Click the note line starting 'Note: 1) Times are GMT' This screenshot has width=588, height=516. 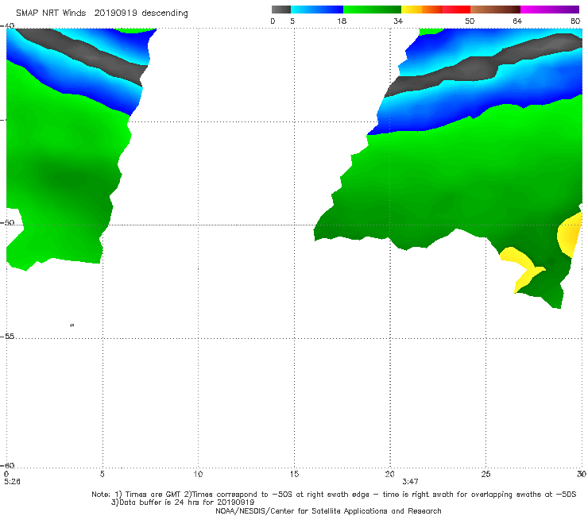click(334, 495)
